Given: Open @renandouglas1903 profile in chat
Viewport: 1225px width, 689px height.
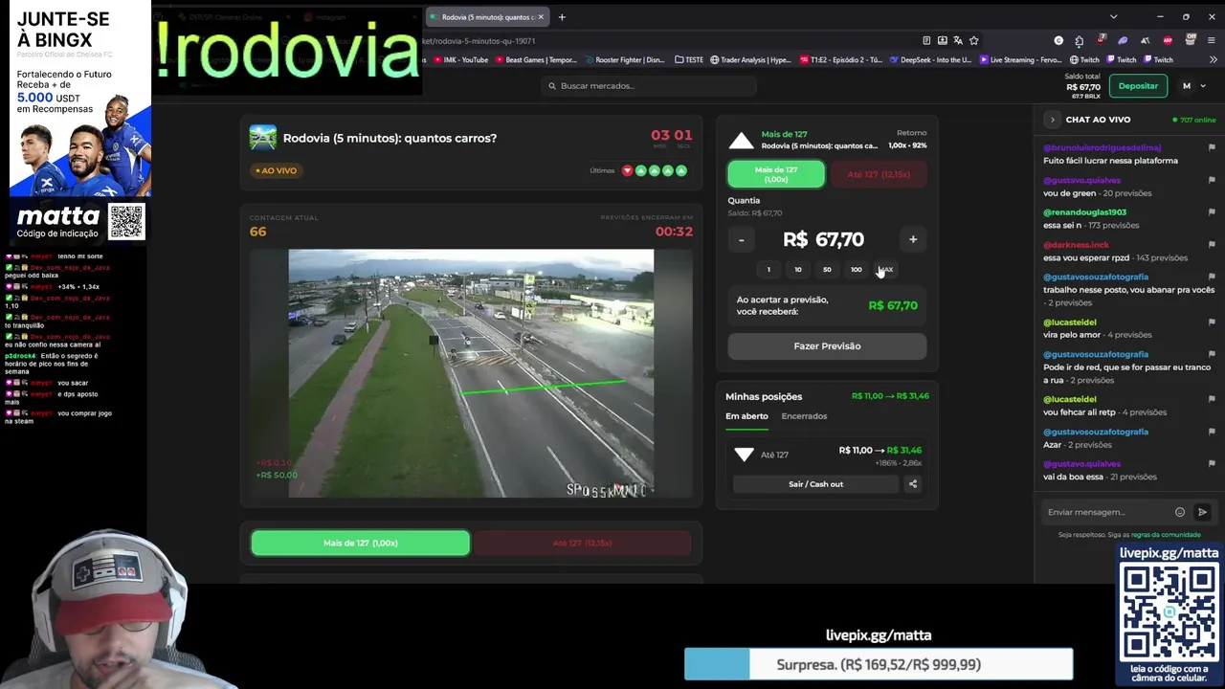Looking at the screenshot, I should tap(1084, 212).
